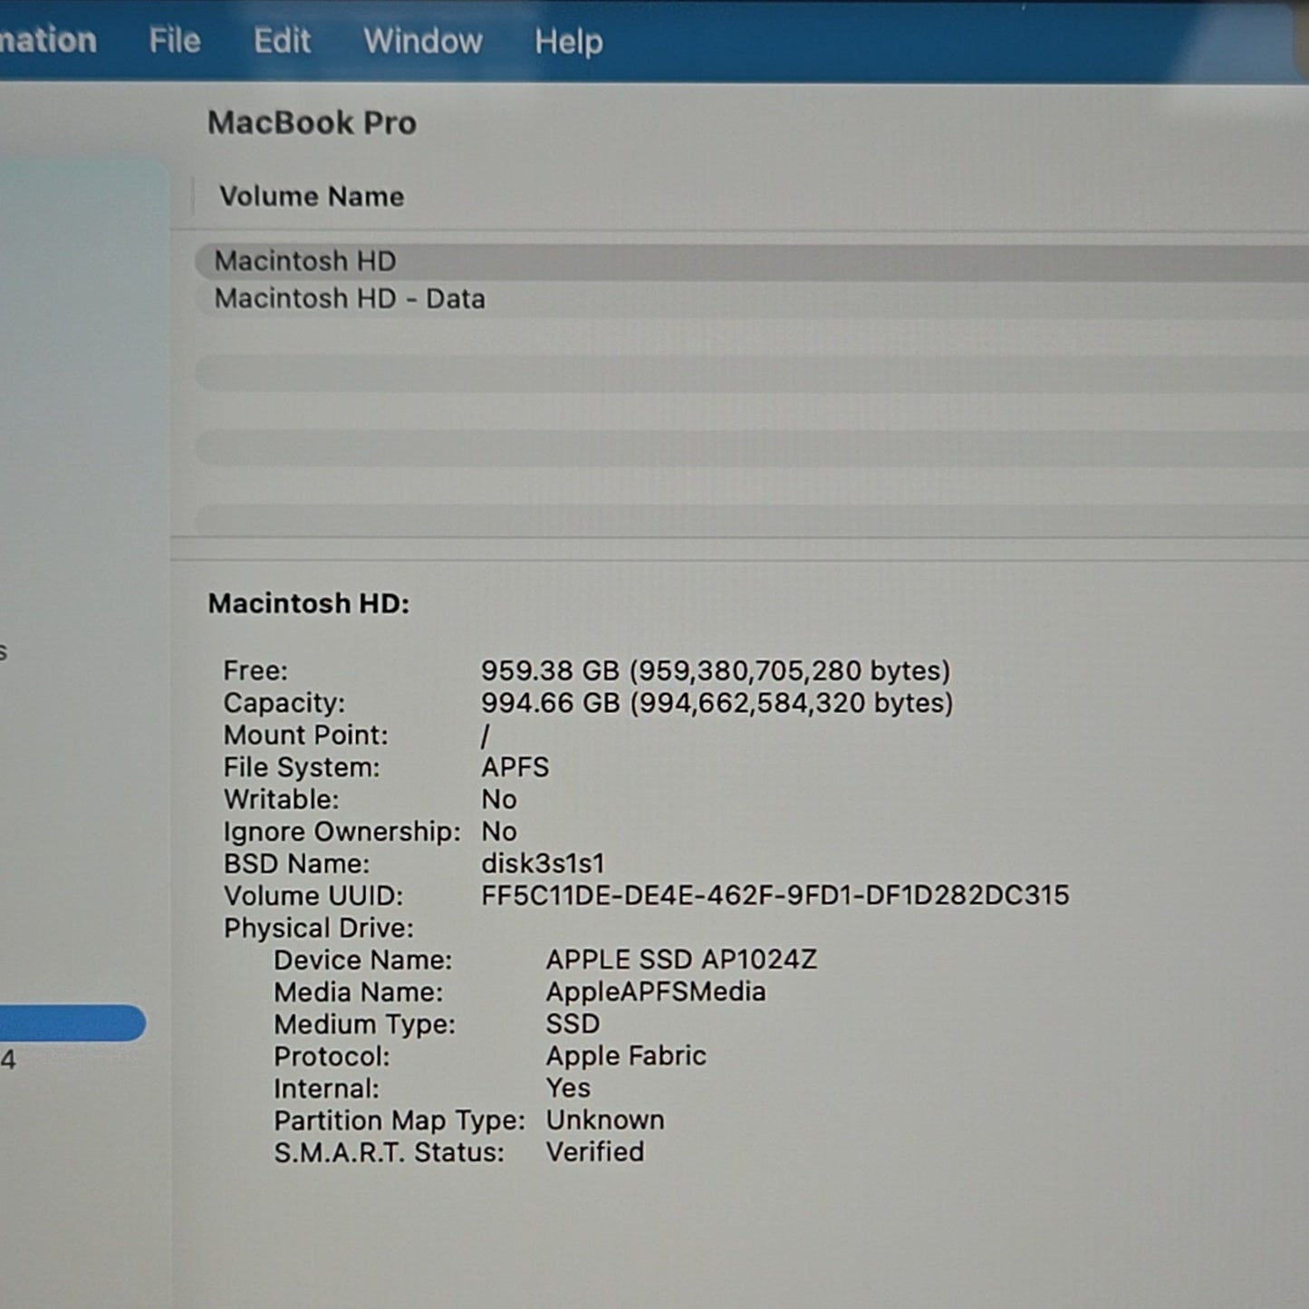Open the System Information app menu

(x=47, y=40)
